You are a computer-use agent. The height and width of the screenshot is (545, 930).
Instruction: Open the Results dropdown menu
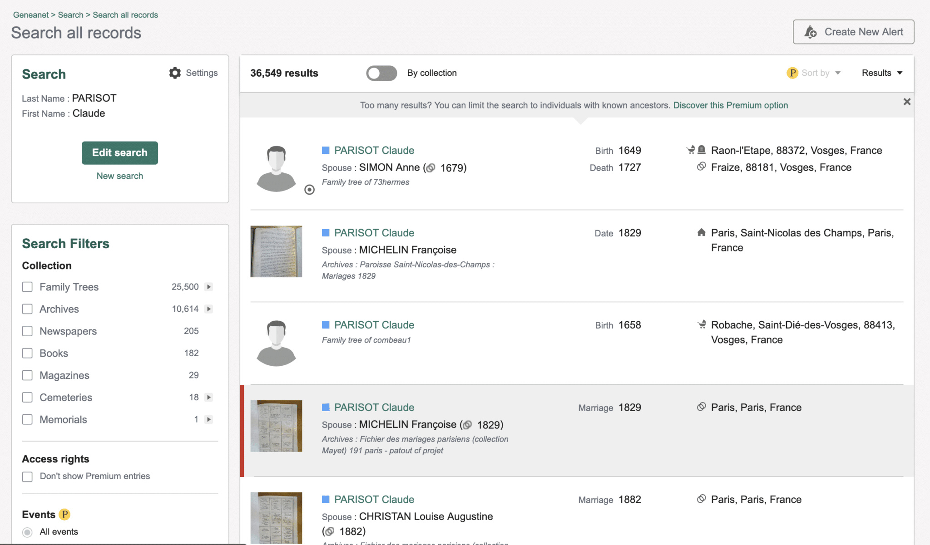point(882,73)
